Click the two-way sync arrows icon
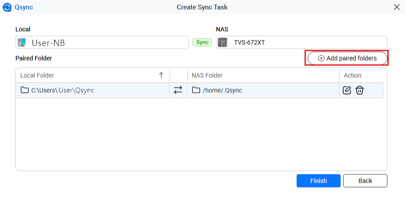 (x=178, y=90)
